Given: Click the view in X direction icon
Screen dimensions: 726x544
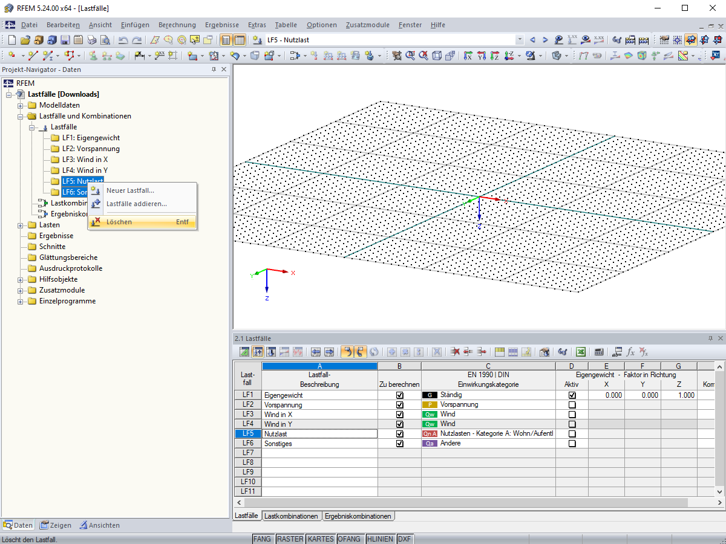Looking at the screenshot, I should 468,56.
